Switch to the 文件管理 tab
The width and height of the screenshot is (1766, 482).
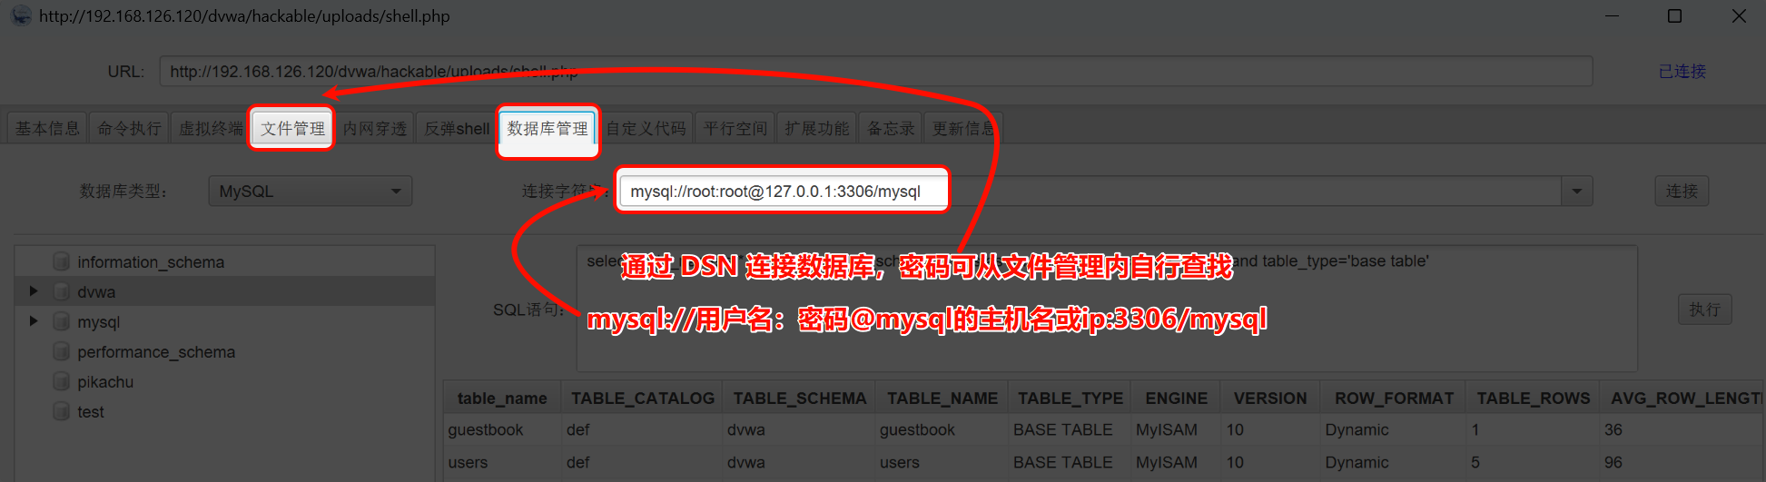[292, 129]
